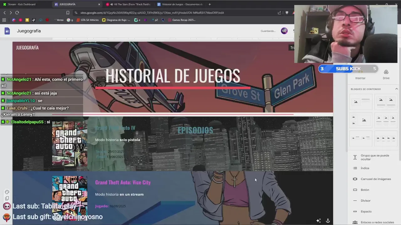Insert the three-image-columns content block
The height and width of the screenshot is (225, 401).
click(x=386, y=120)
